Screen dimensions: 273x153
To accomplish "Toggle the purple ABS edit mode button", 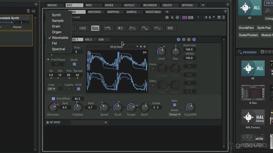I will [185, 17].
